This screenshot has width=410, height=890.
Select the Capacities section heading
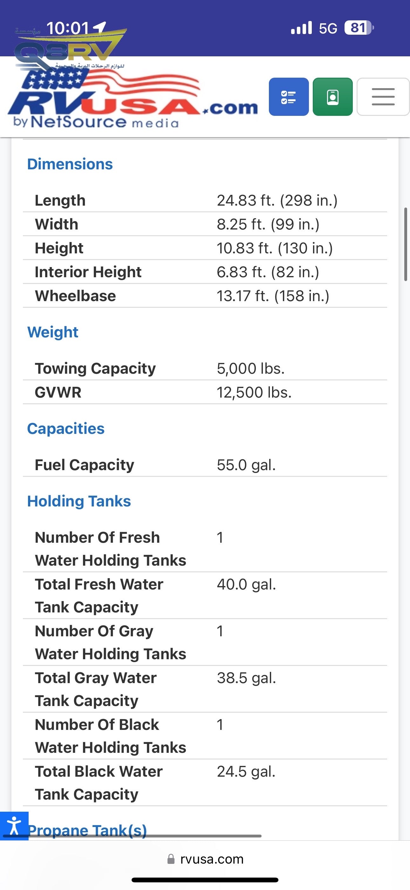click(x=65, y=428)
